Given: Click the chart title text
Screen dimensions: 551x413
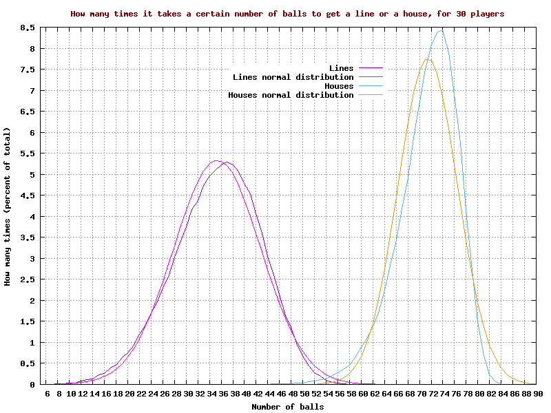Looking at the screenshot, I should click(287, 13).
